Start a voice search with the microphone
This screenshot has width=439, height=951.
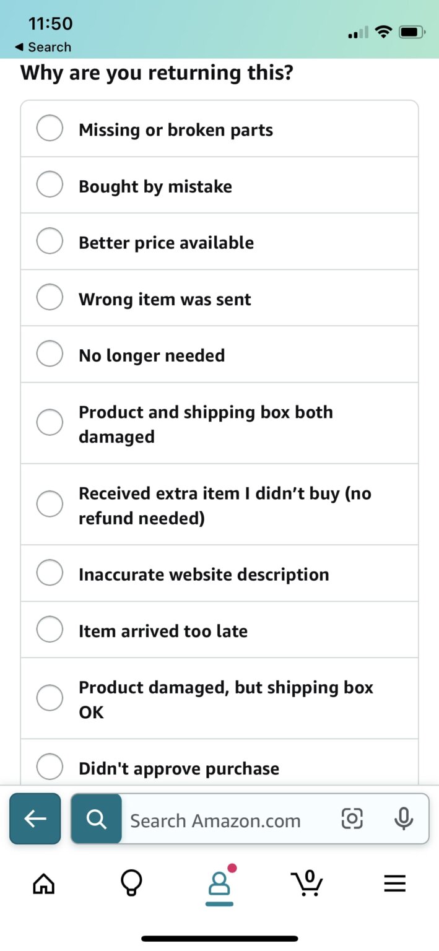tap(403, 819)
